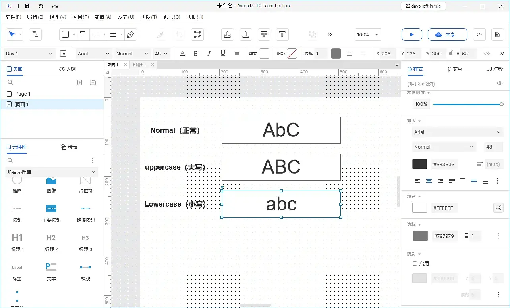Switch to the 交互 tab
This screenshot has height=308, width=510.
click(x=455, y=69)
